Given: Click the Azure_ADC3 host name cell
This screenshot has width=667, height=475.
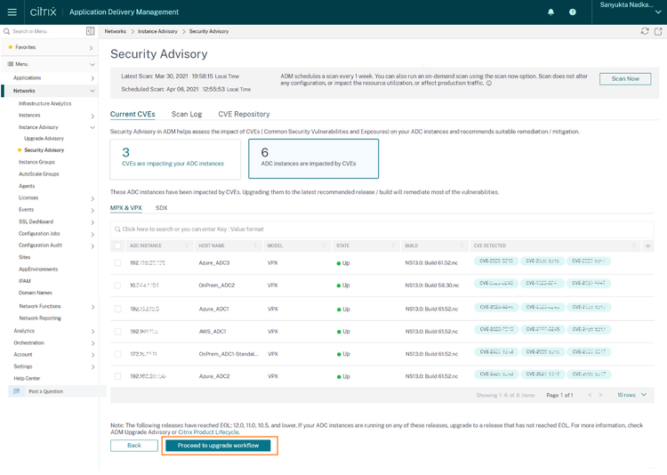Looking at the screenshot, I should tap(214, 263).
